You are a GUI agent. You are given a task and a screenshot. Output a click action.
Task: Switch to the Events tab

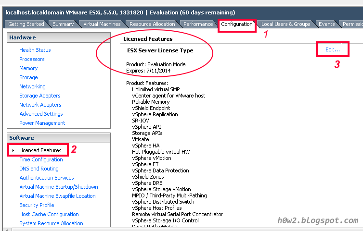click(327, 24)
